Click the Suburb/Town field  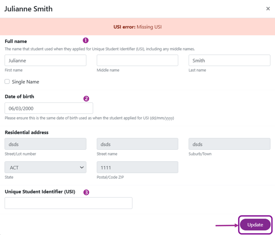tap(229, 144)
